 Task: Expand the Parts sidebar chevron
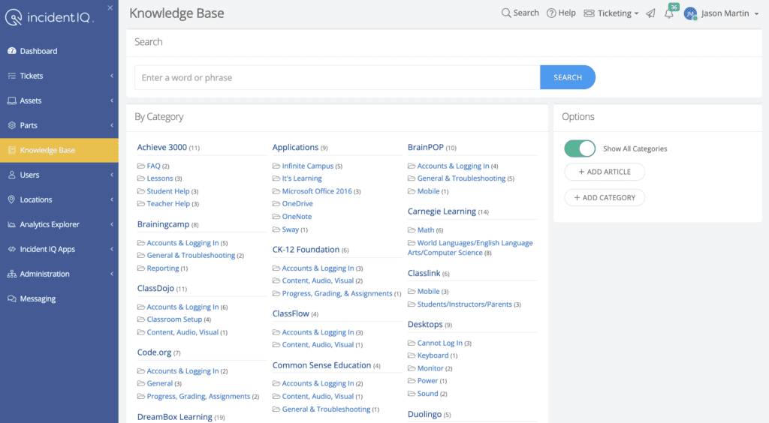pyautogui.click(x=112, y=125)
